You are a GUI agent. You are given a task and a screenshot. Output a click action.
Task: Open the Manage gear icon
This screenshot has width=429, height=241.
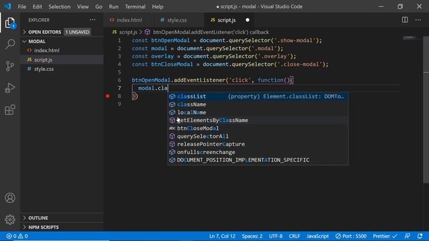point(10,220)
